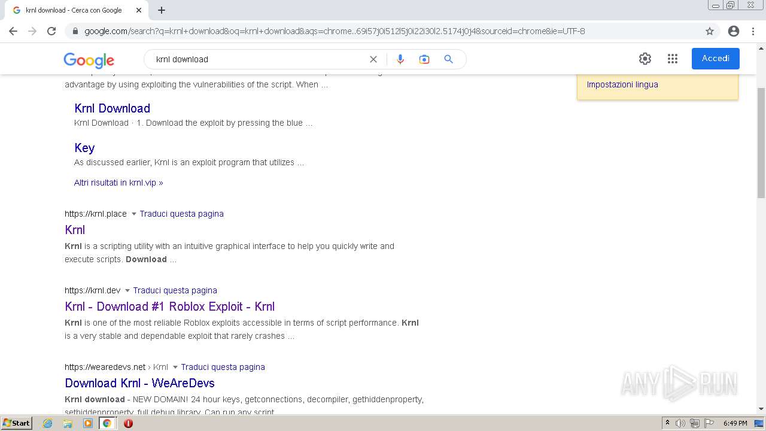The height and width of the screenshot is (431, 766).
Task: Reload the current page
Action: tap(51, 31)
